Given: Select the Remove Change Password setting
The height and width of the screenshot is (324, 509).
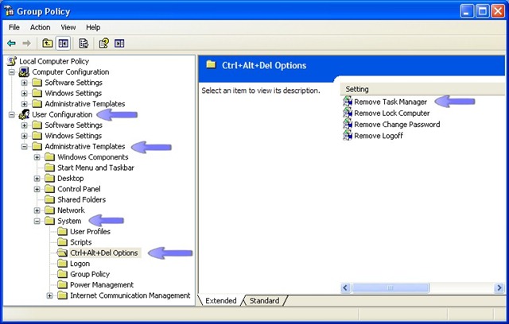Looking at the screenshot, I should coord(397,125).
